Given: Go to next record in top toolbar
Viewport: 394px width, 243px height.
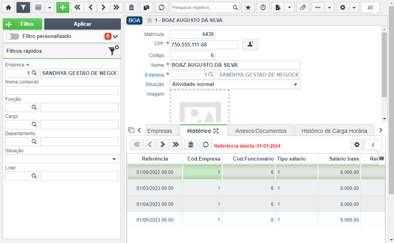Looking at the screenshot, I should tap(103, 7).
